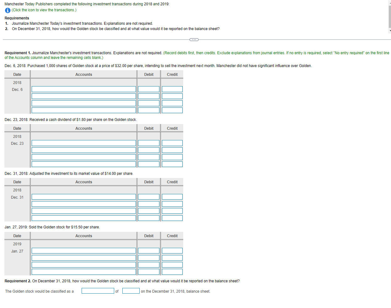Click the Accounts column header of Dec. 31 table
This screenshot has width=391, height=308.
pyautogui.click(x=84, y=182)
